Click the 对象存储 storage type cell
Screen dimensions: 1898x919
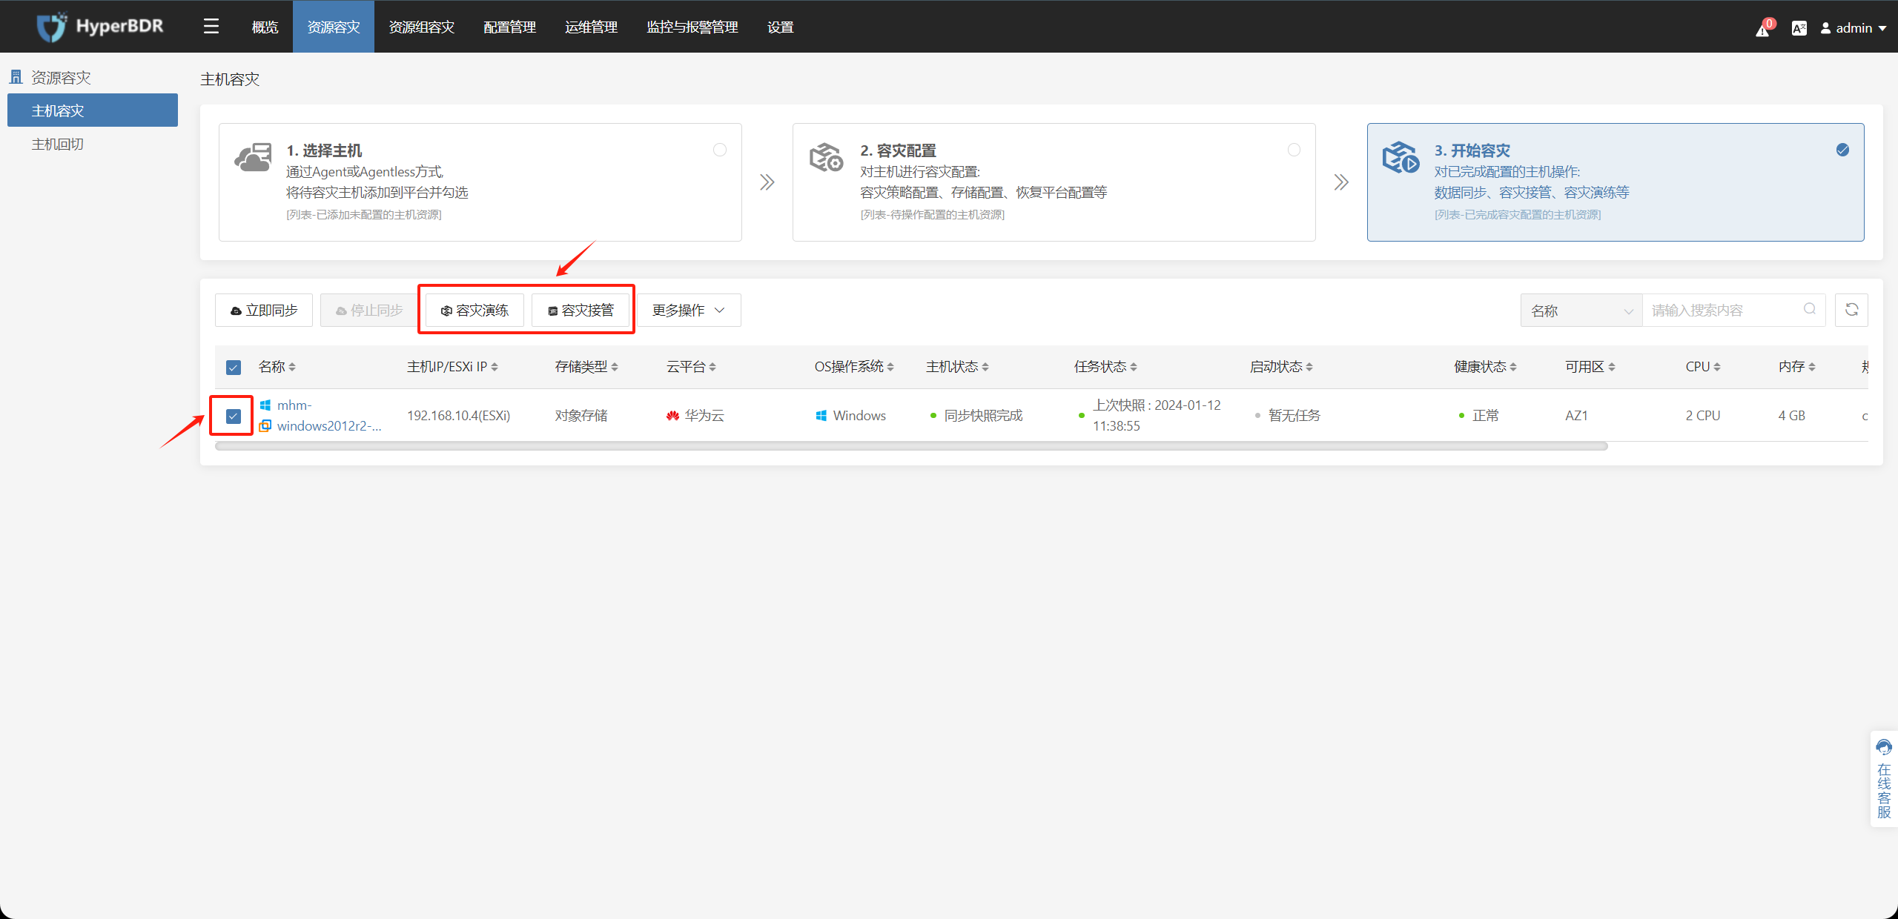click(581, 416)
